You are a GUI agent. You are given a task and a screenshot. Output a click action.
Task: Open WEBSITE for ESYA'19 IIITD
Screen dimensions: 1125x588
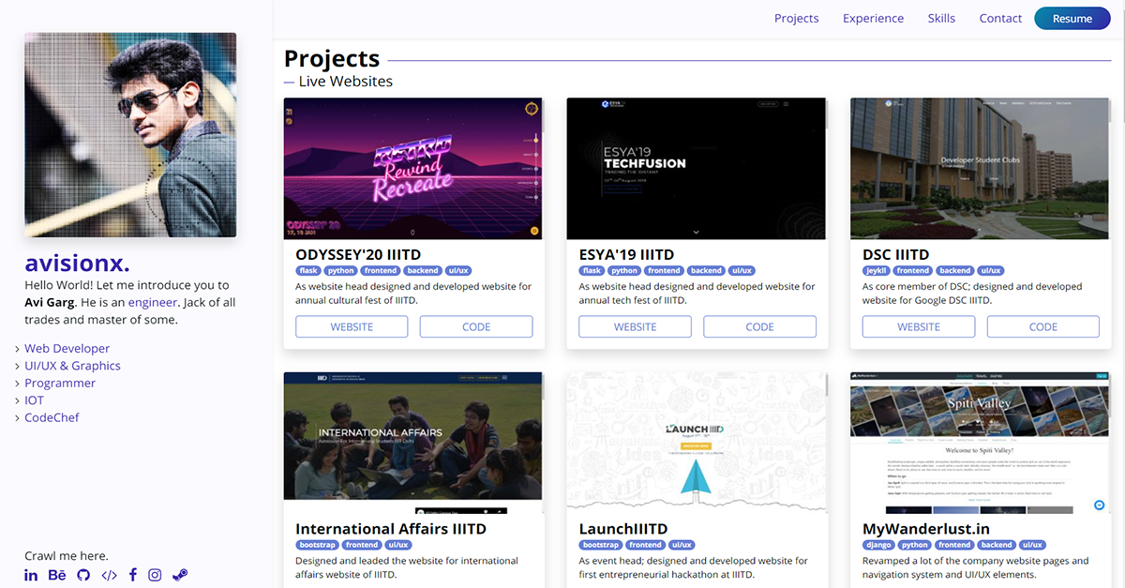(x=635, y=326)
